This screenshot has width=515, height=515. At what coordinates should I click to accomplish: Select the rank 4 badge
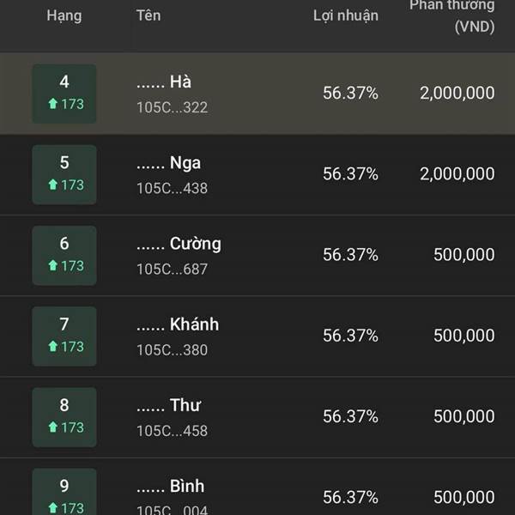(x=64, y=94)
